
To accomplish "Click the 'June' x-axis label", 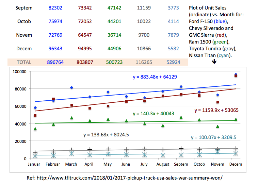I will point(126,164).
